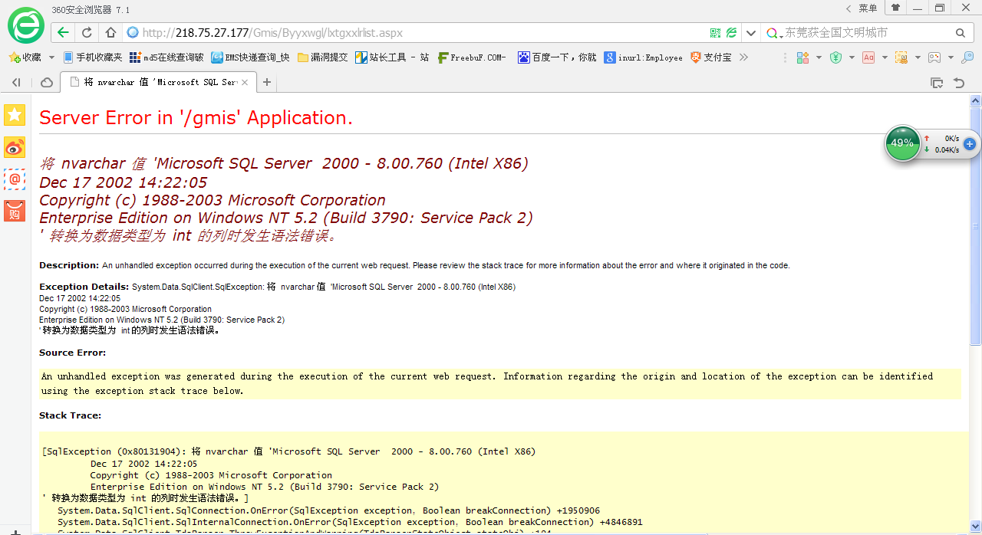Expand the game controller dropdown arrow
982x535 pixels.
951,57
